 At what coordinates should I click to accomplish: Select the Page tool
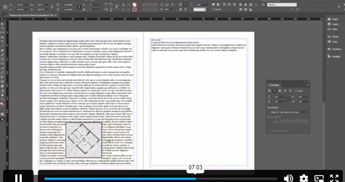click(x=3, y=28)
